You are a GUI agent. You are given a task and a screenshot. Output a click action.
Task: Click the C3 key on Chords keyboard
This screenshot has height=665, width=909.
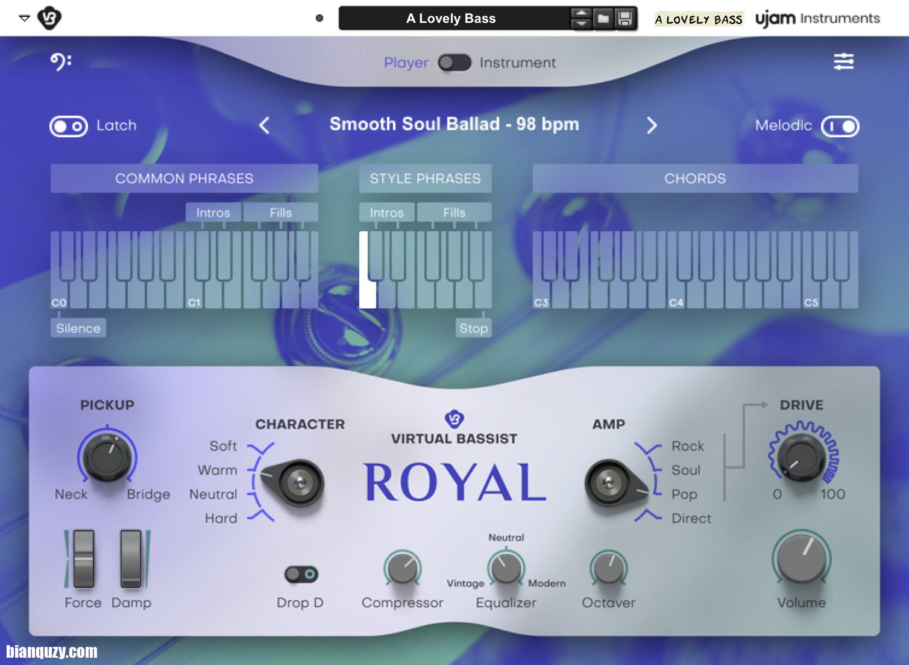pos(541,295)
